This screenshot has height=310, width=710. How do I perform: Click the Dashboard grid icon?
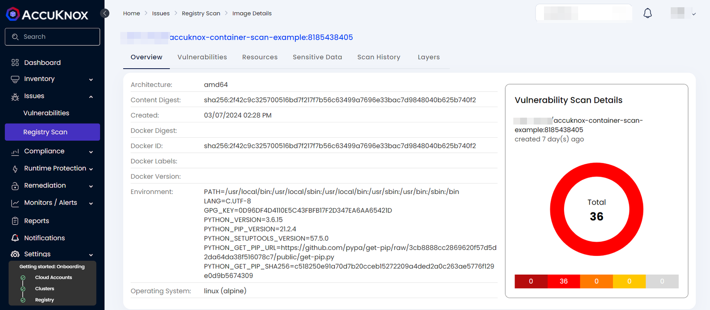coord(15,63)
